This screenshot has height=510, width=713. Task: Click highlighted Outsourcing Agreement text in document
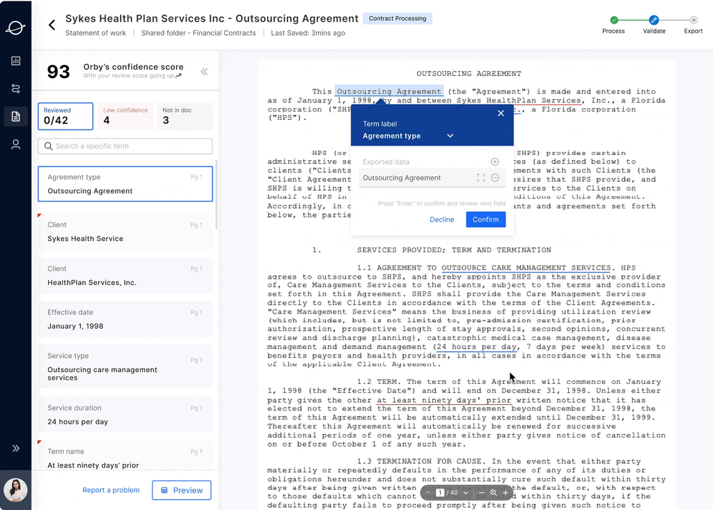(389, 91)
